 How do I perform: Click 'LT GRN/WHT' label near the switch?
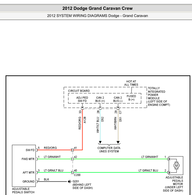[x=52, y=157]
